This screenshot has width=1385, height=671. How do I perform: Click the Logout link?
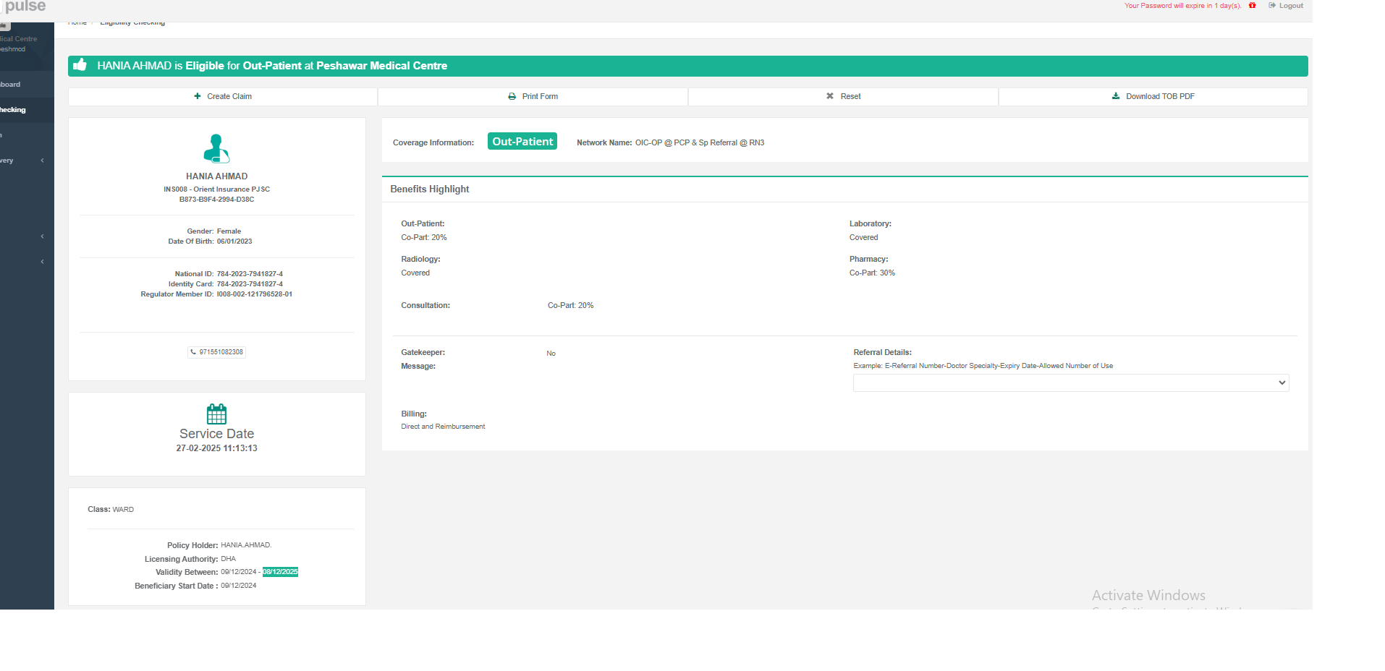[1286, 6]
